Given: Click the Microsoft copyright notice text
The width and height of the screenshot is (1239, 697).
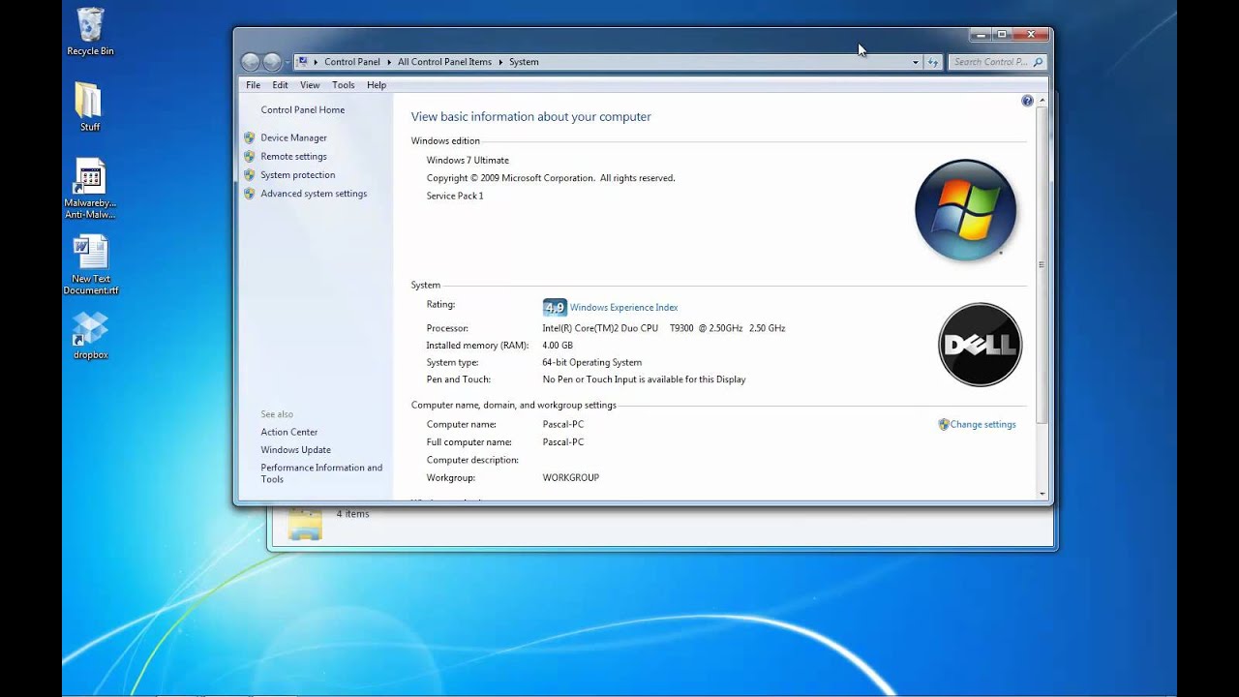Looking at the screenshot, I should [x=551, y=178].
